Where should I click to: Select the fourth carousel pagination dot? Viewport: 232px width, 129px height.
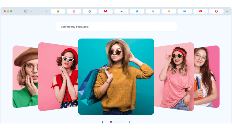click(x=119, y=122)
